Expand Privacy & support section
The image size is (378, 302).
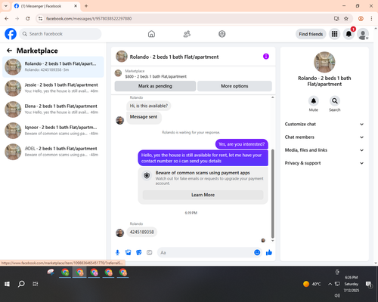click(x=324, y=163)
